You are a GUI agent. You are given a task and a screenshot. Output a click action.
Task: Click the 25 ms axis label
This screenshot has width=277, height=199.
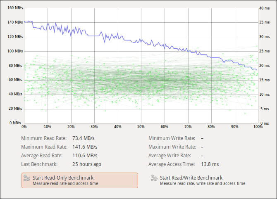265,51
